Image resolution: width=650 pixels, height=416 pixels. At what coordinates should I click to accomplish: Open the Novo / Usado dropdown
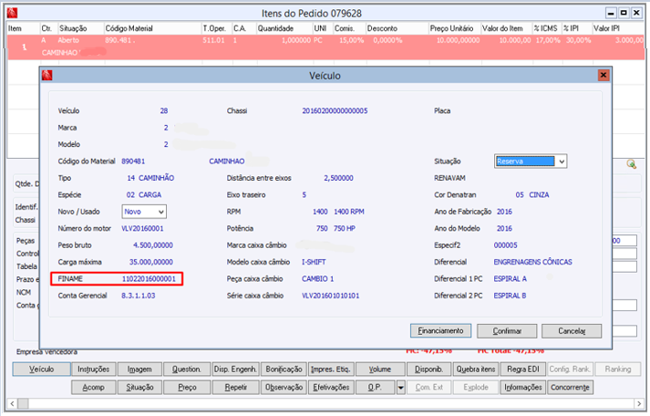pyautogui.click(x=160, y=212)
